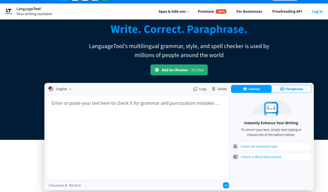Image resolution: width=328 pixels, height=192 pixels.
Task: Toggle the blue checkmark at the editor bottom
Action: (226, 185)
